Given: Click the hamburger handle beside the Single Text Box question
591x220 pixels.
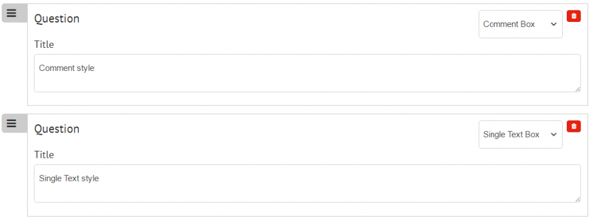Looking at the screenshot, I should [x=14, y=123].
